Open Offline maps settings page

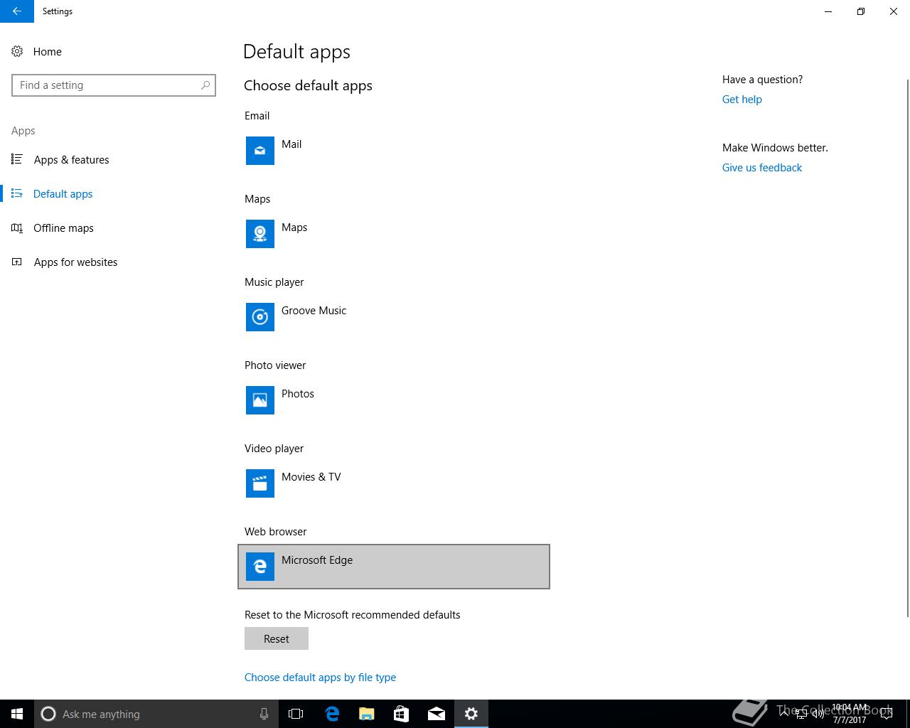click(63, 228)
